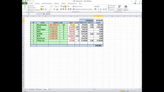Click the Paste clipboard icon

25,7
